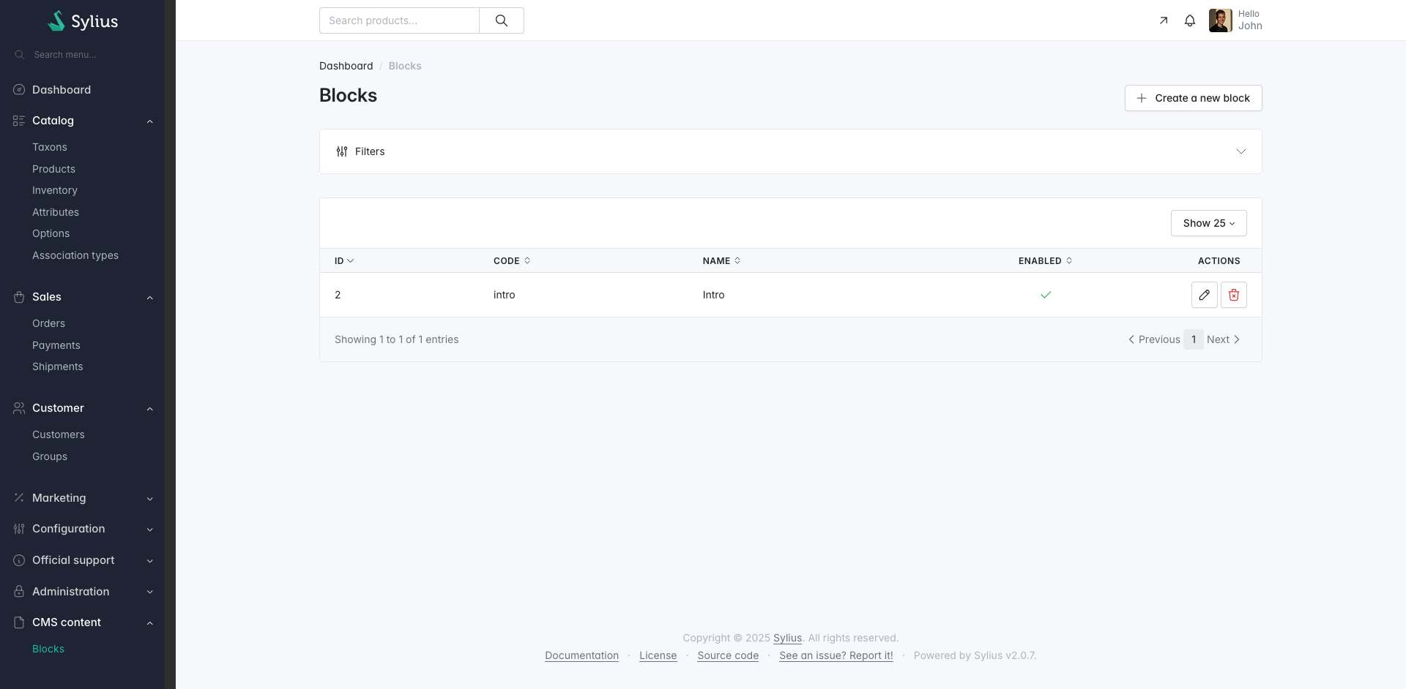The height and width of the screenshot is (689, 1406).
Task: Open the Documentation footer link
Action: (581, 655)
